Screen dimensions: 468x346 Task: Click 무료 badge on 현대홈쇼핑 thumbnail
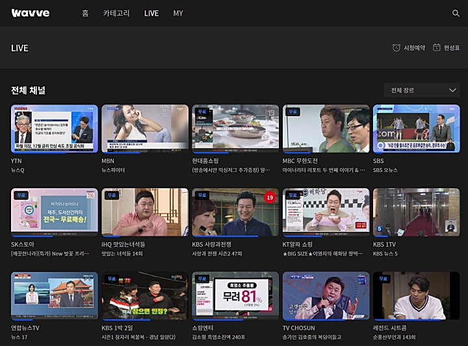click(x=202, y=112)
